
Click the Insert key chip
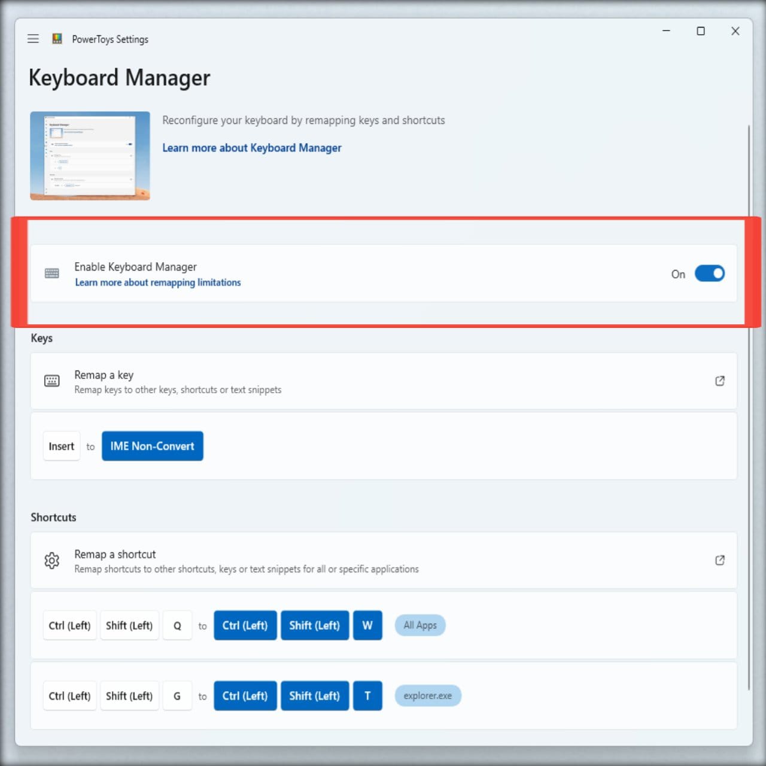point(61,446)
